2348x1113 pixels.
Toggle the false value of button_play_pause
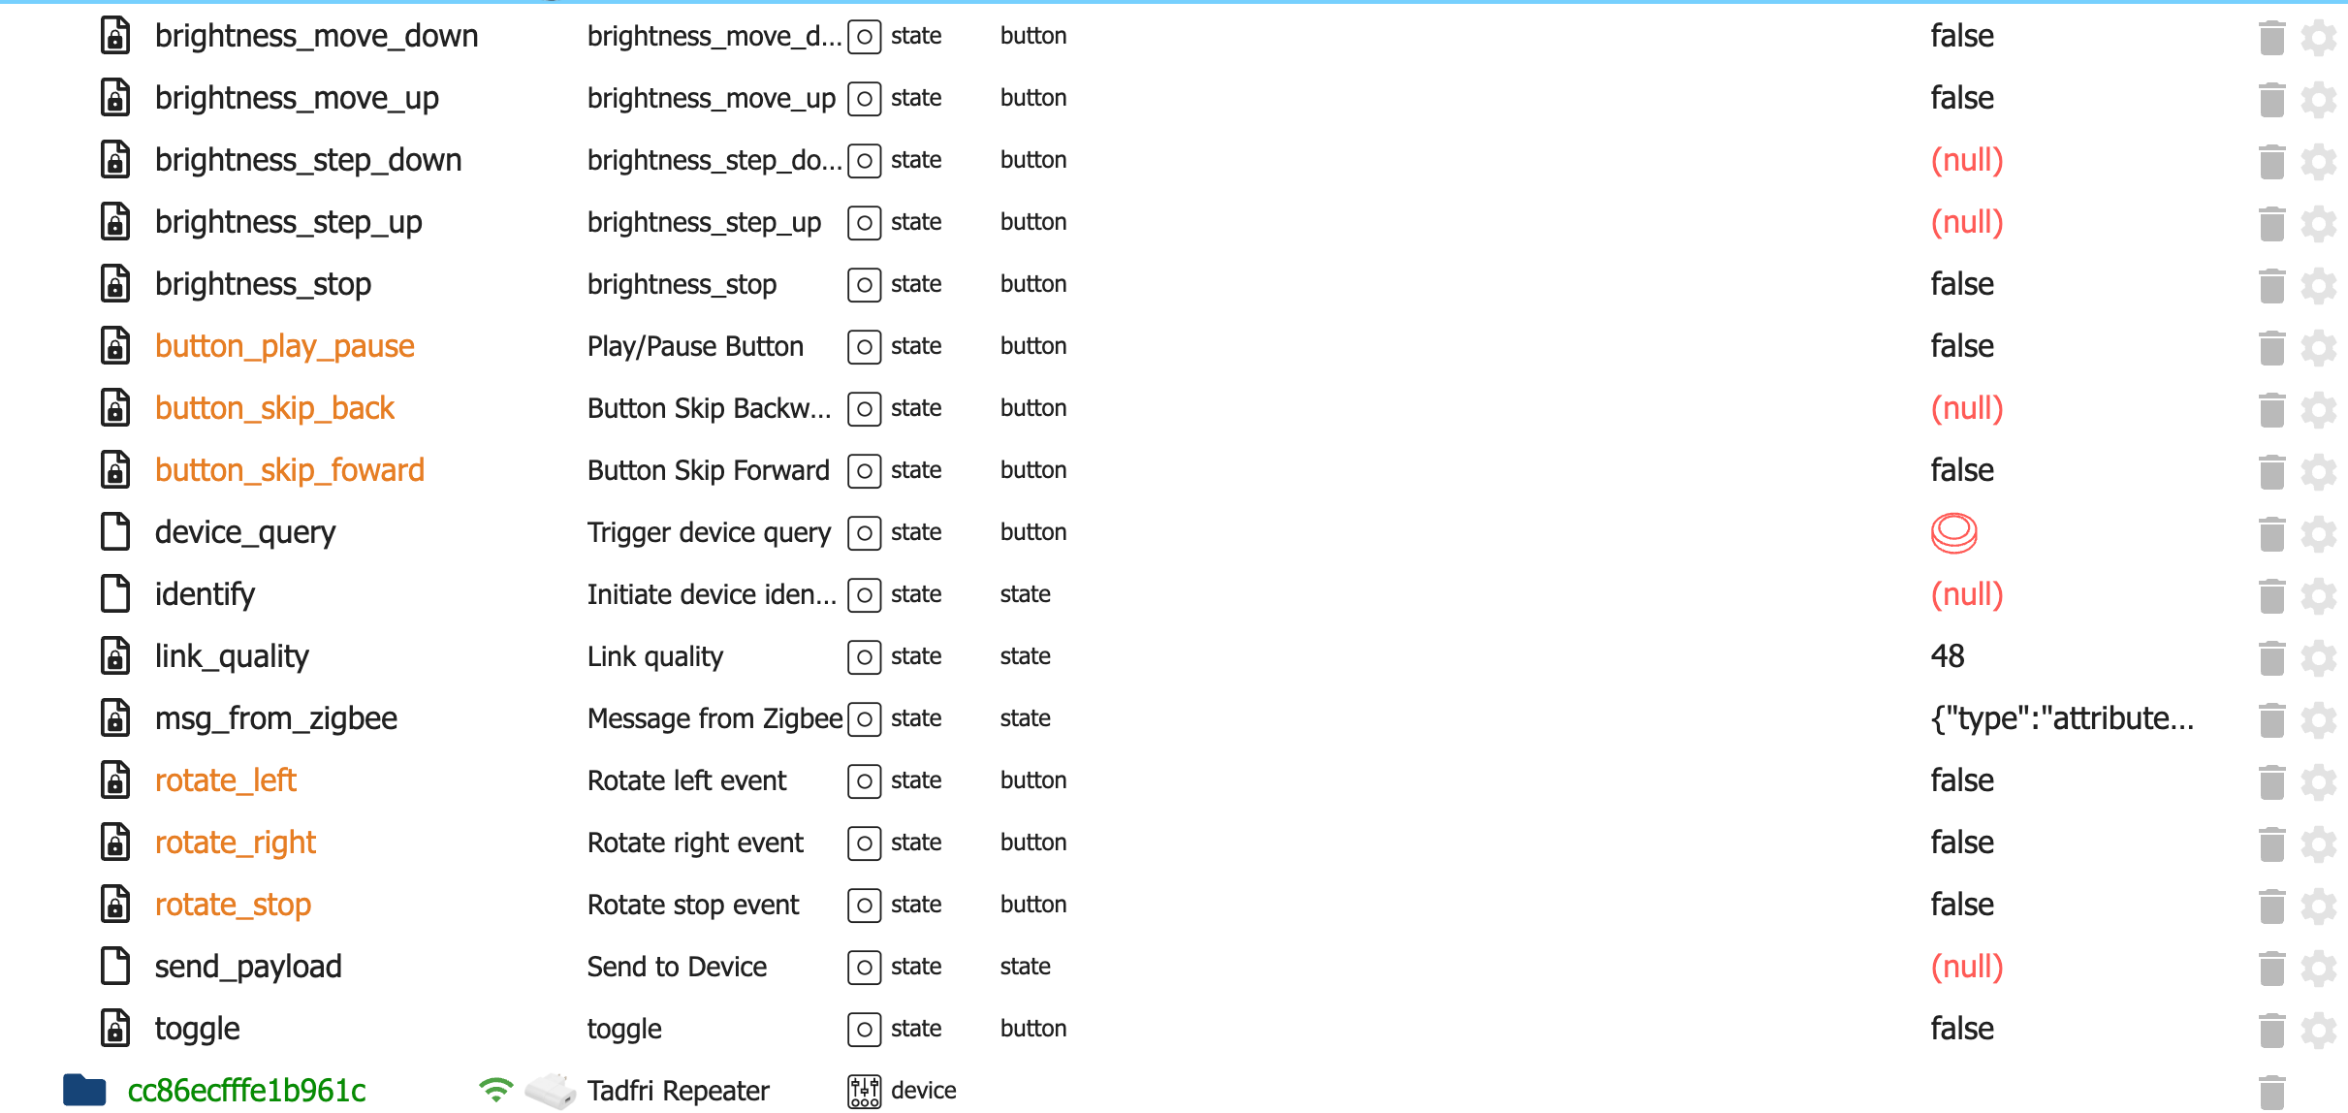click(x=1962, y=346)
